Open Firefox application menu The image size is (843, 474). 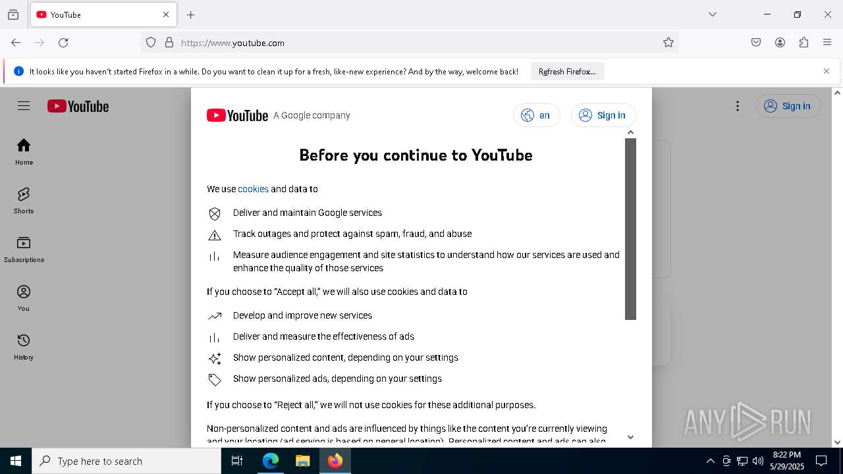coord(827,43)
